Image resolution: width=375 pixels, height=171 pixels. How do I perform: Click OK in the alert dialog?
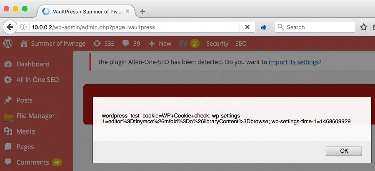click(344, 151)
